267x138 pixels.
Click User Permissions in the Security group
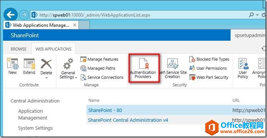pos(208,68)
